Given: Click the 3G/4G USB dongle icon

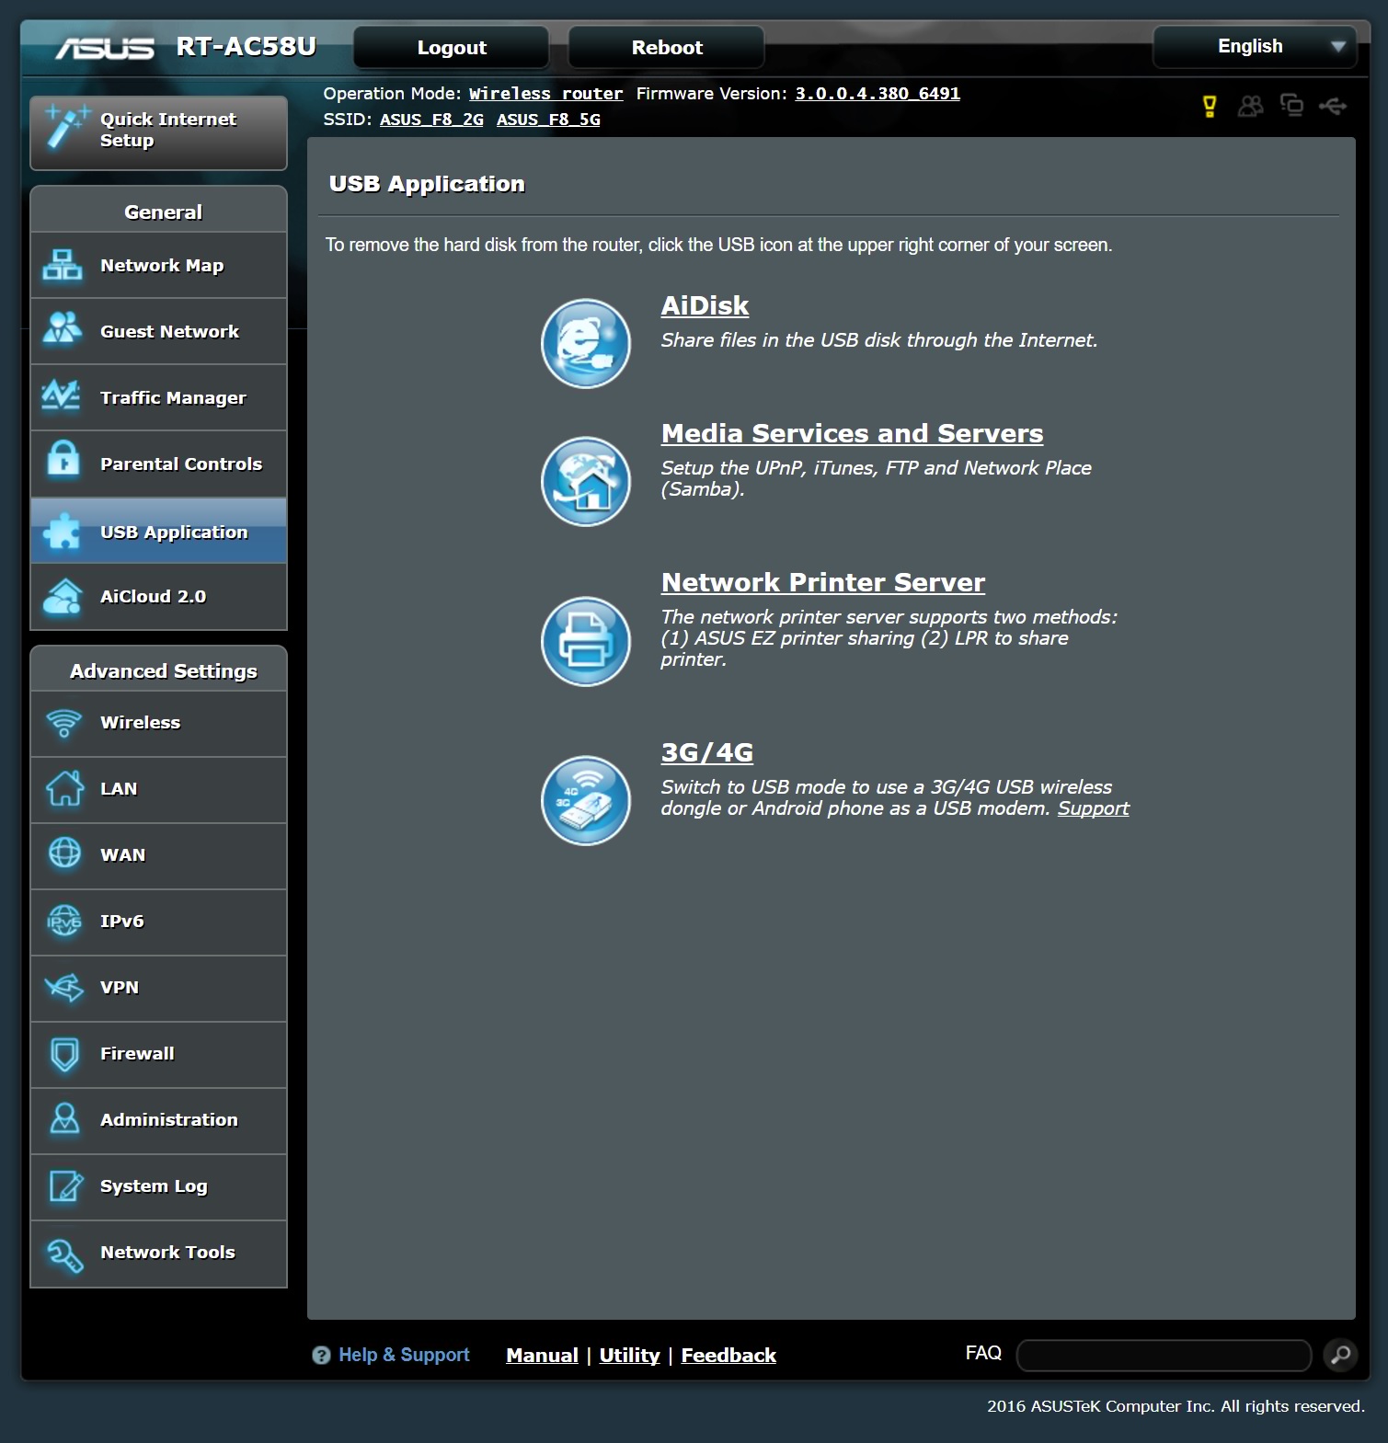Looking at the screenshot, I should click(586, 800).
